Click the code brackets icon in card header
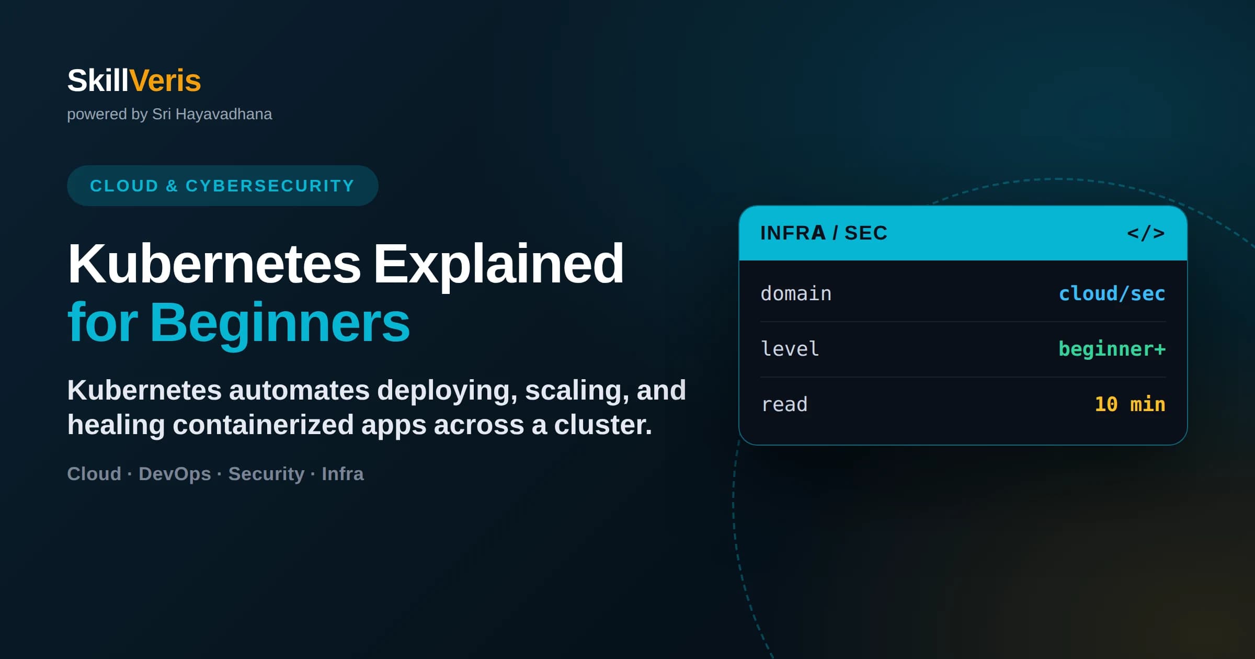Screen dimensions: 1255x659 1146,233
